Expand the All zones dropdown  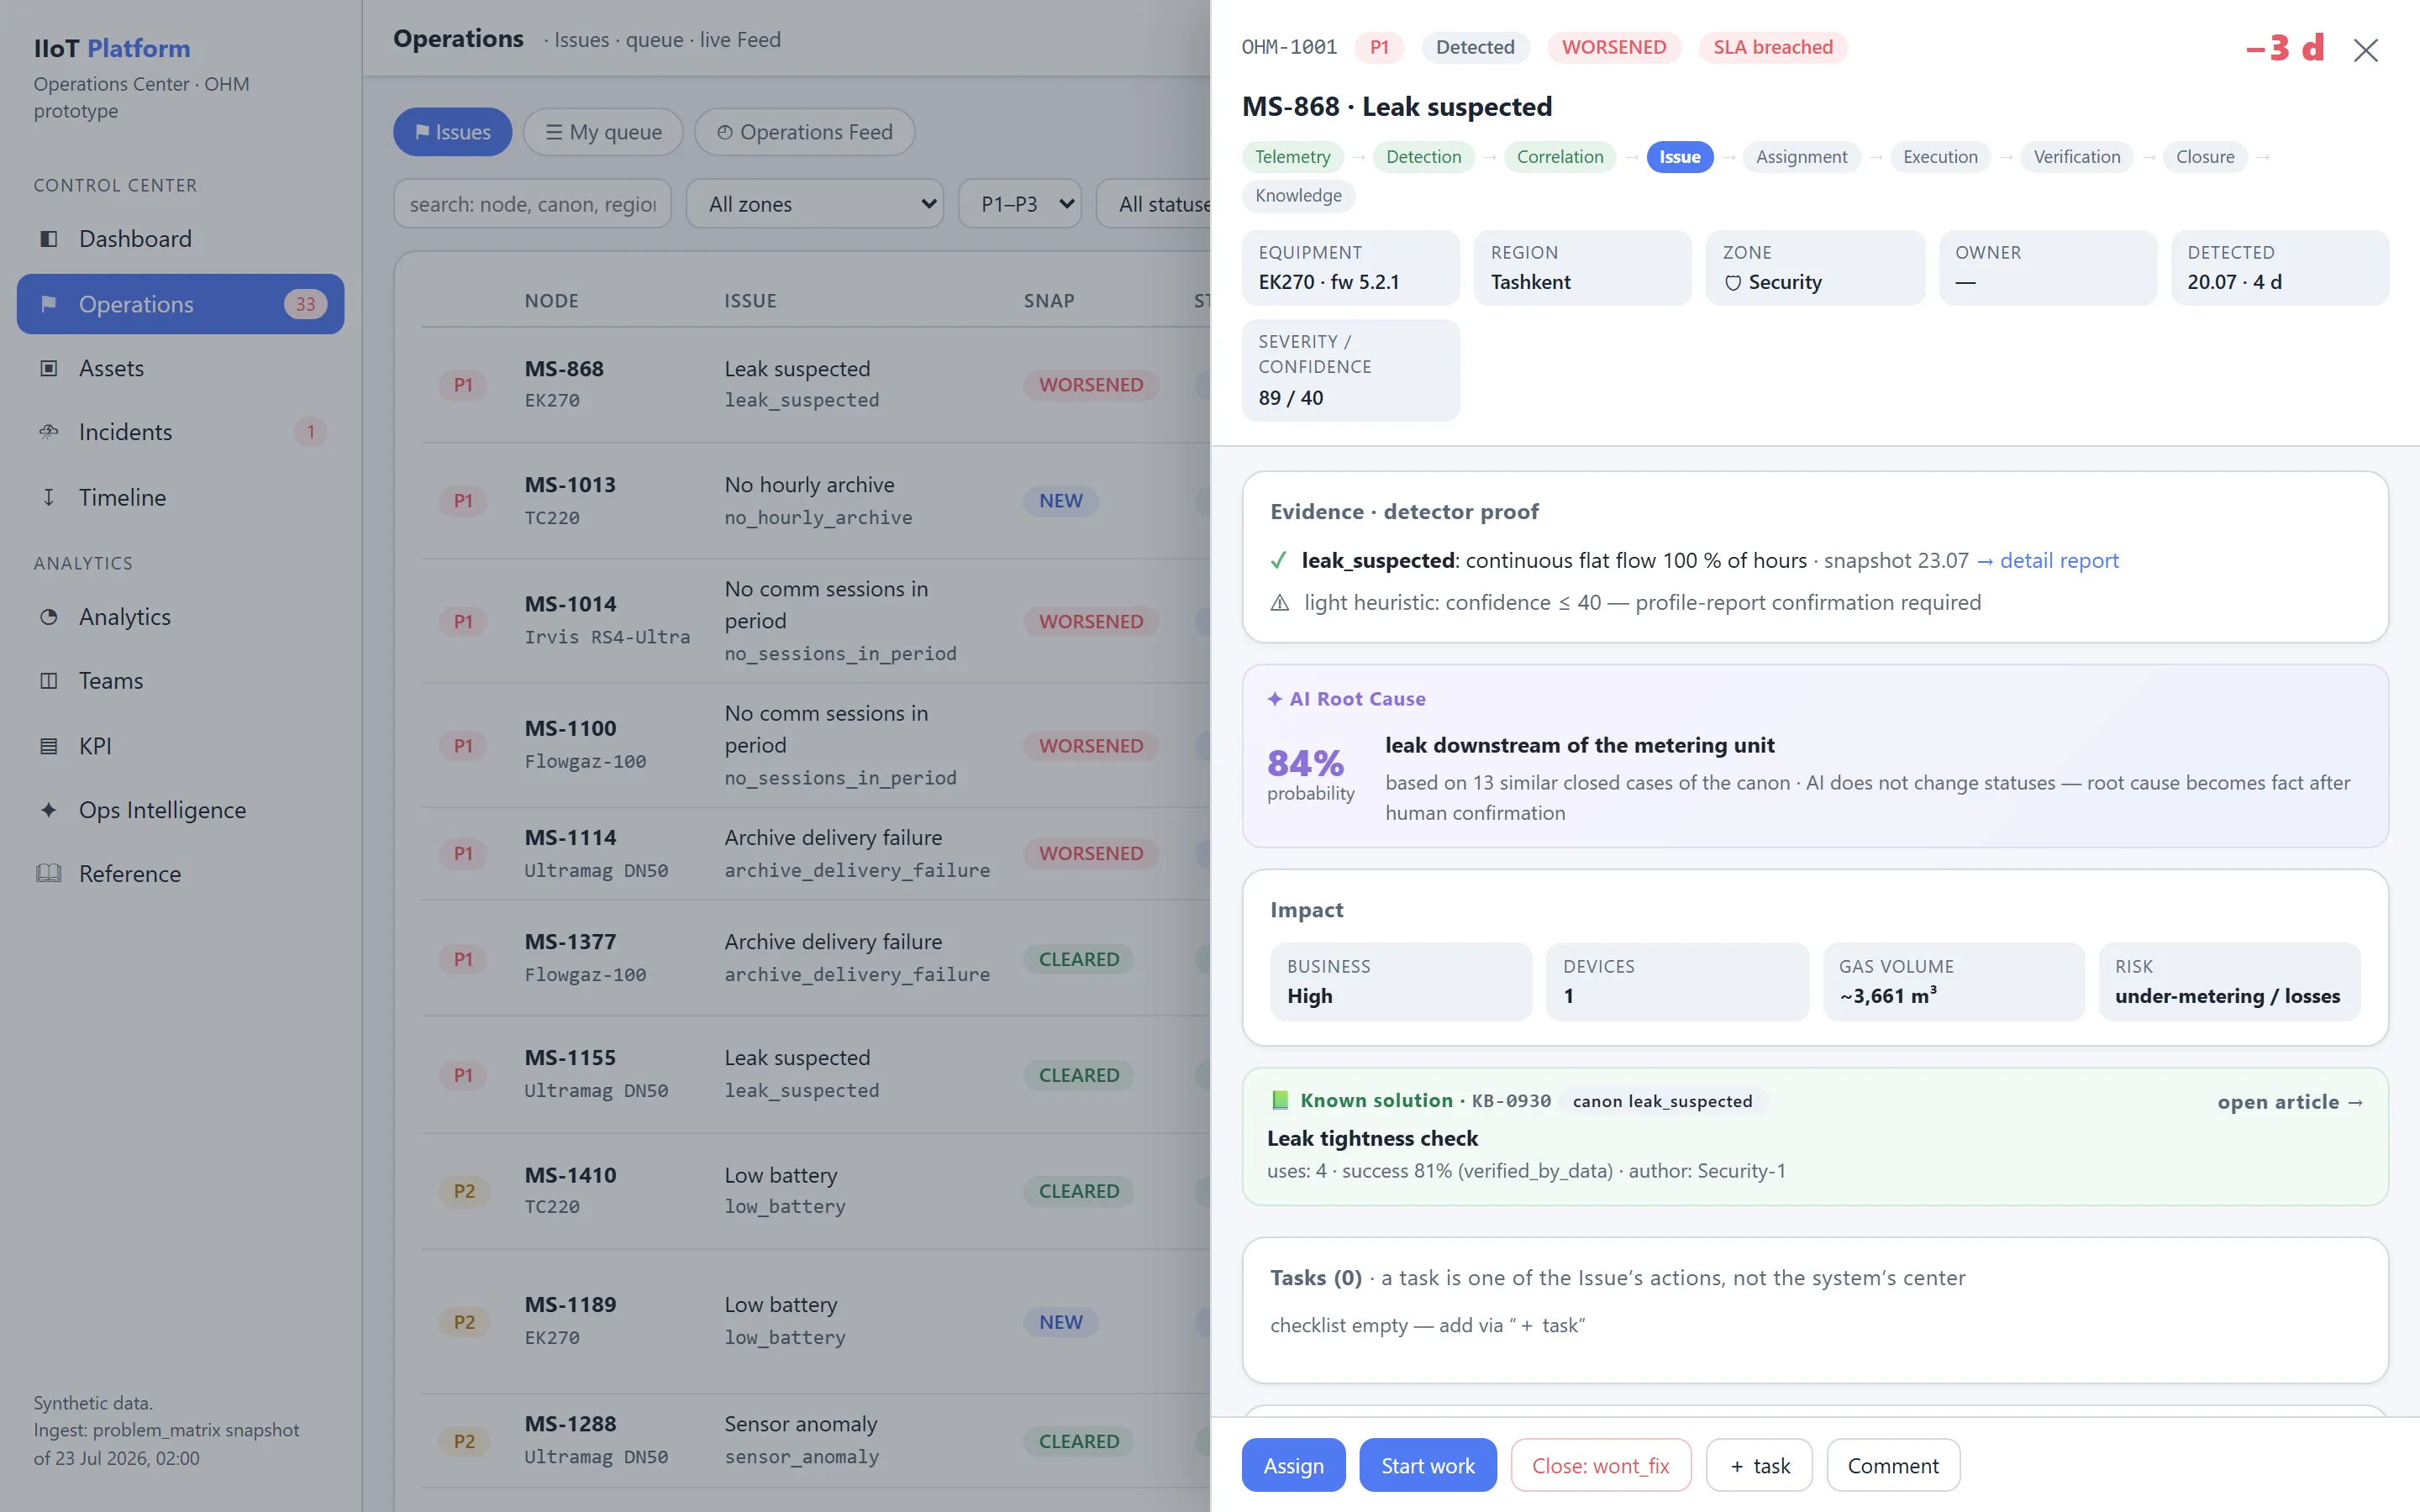815,204
